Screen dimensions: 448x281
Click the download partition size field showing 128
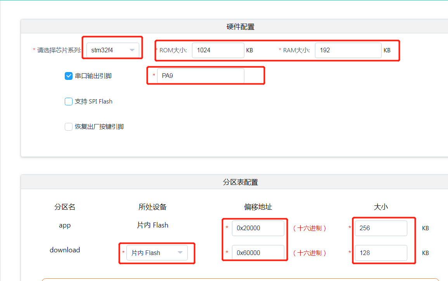tap(381, 253)
